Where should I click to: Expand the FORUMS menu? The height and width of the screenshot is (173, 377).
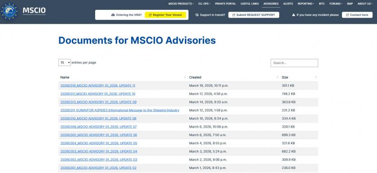(x=336, y=4)
